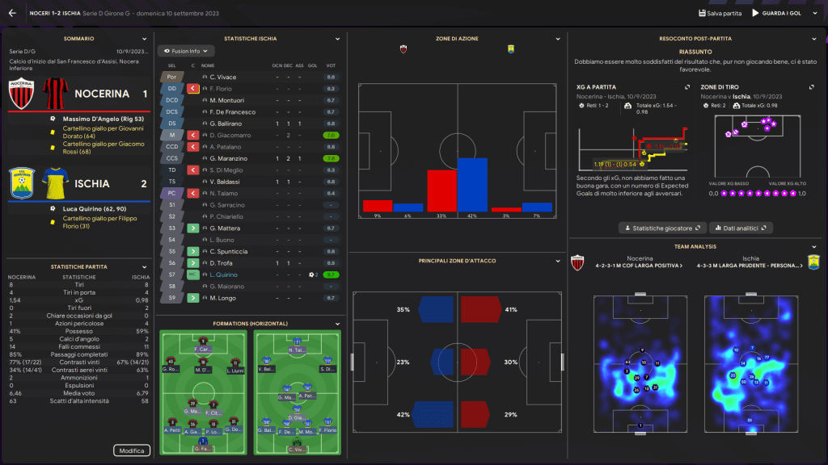
Task: Open the Guarda i Gol dropdown arrow
Action: [x=813, y=14]
